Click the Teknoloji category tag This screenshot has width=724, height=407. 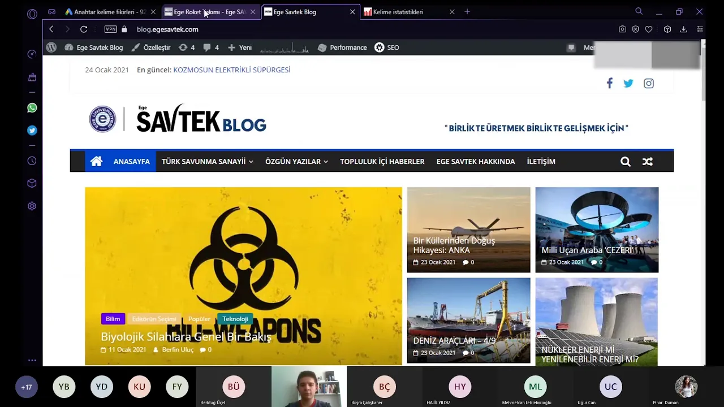(235, 319)
